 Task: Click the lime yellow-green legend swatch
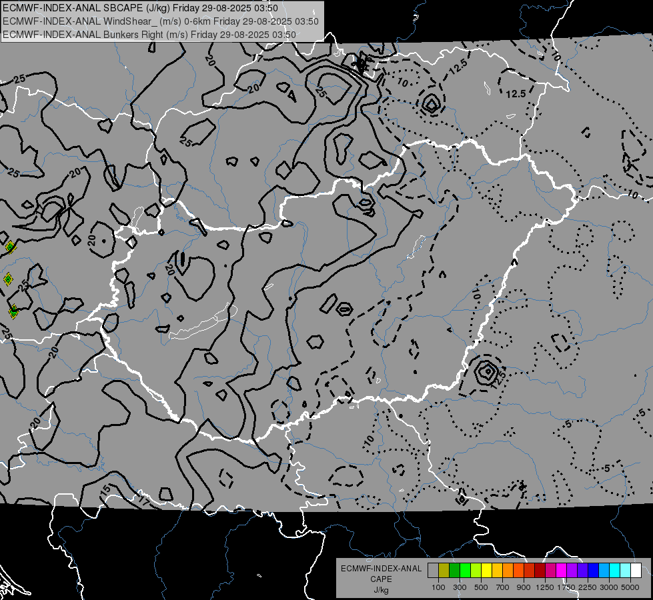[476, 570]
